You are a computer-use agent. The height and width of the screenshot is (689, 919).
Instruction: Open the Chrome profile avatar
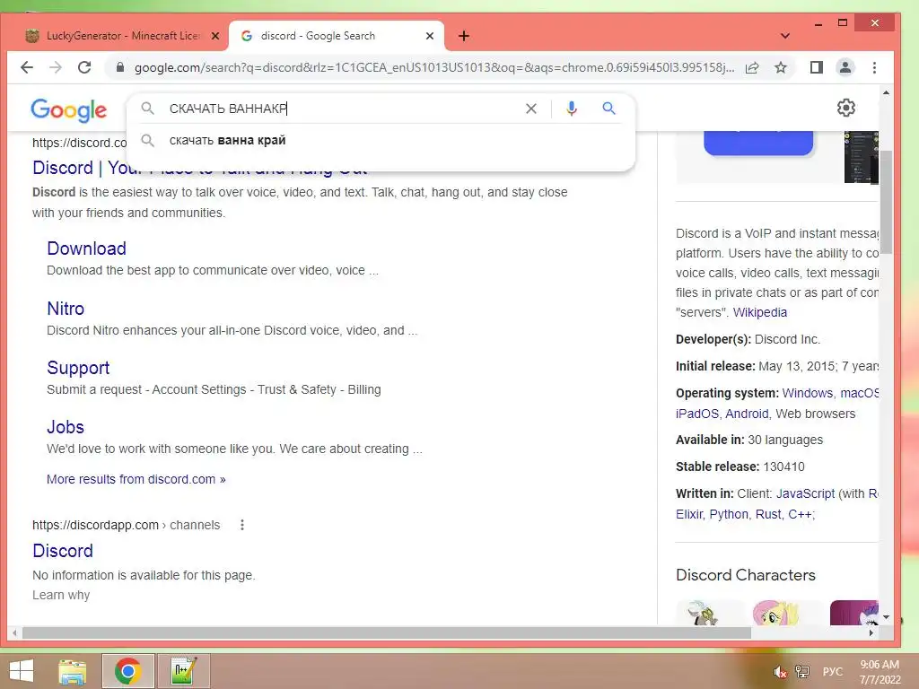(845, 67)
